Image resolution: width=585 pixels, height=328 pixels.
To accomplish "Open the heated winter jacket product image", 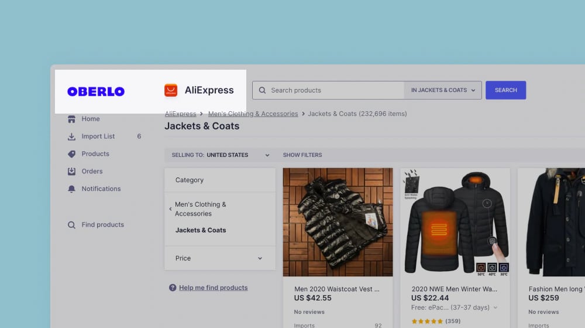I will pos(455,222).
